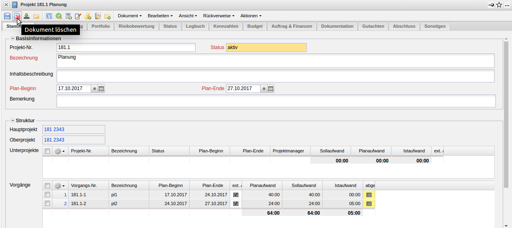Viewport: 512px width, 228px height.
Task: Click into the Projekt-Nr. field
Action: [126, 47]
